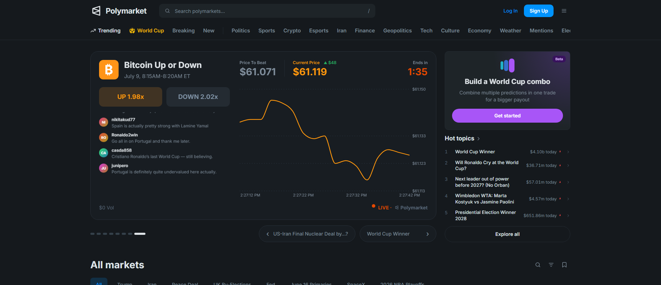Click casda858's avatar icon
Screen dimensions: 661x285
(104, 153)
